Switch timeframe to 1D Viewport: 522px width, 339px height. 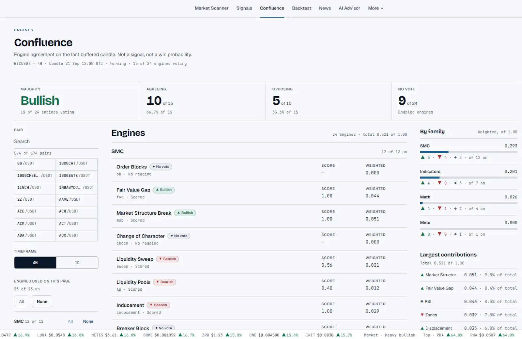click(77, 263)
